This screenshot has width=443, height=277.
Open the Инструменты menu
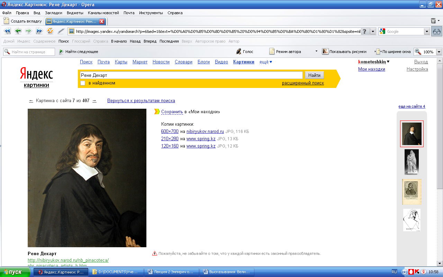click(x=151, y=13)
